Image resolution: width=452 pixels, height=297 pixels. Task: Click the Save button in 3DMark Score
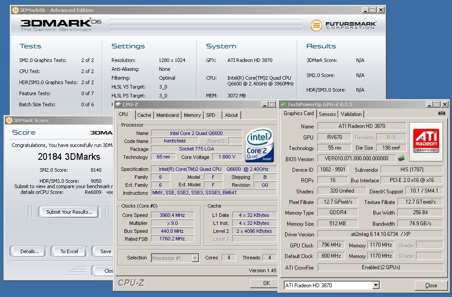tap(103, 251)
